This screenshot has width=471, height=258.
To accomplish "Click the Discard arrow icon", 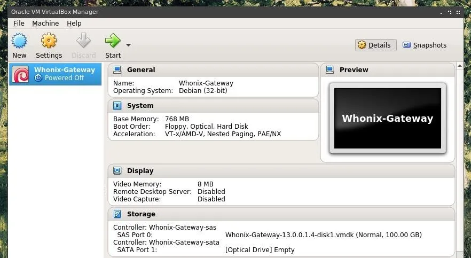I will [83, 41].
